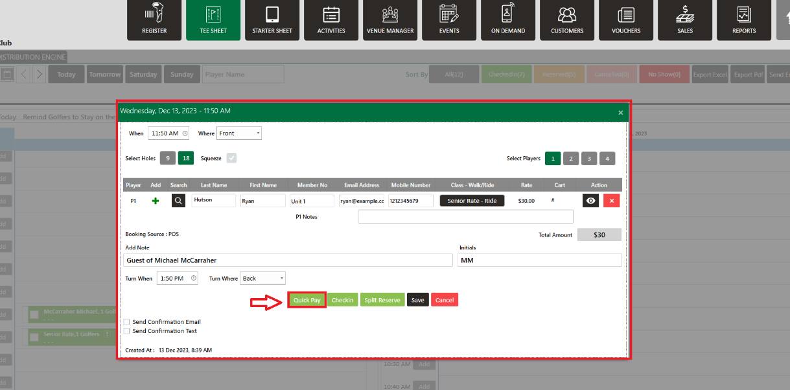Open the Starter Sheet module

[272, 20]
